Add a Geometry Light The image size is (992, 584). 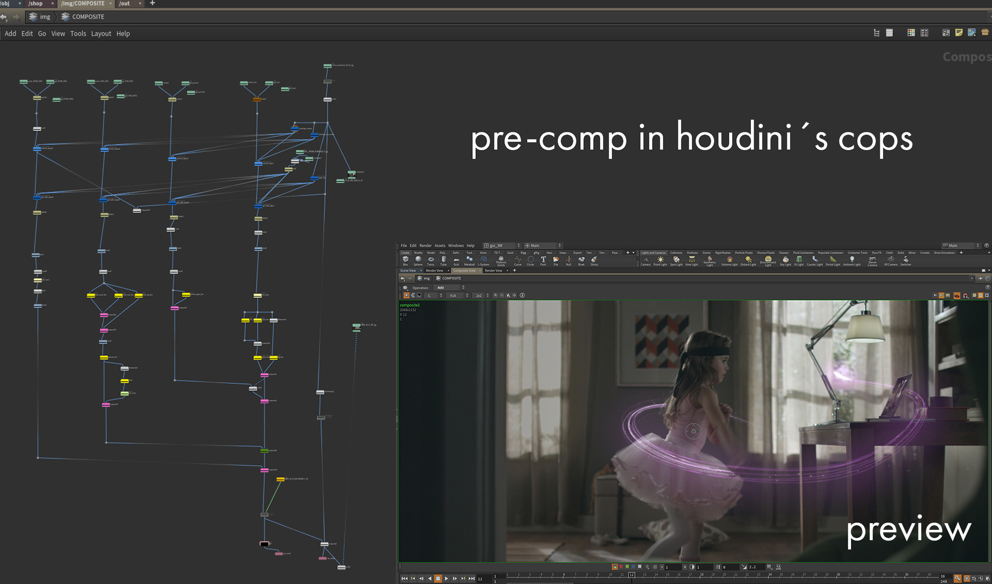(x=710, y=261)
